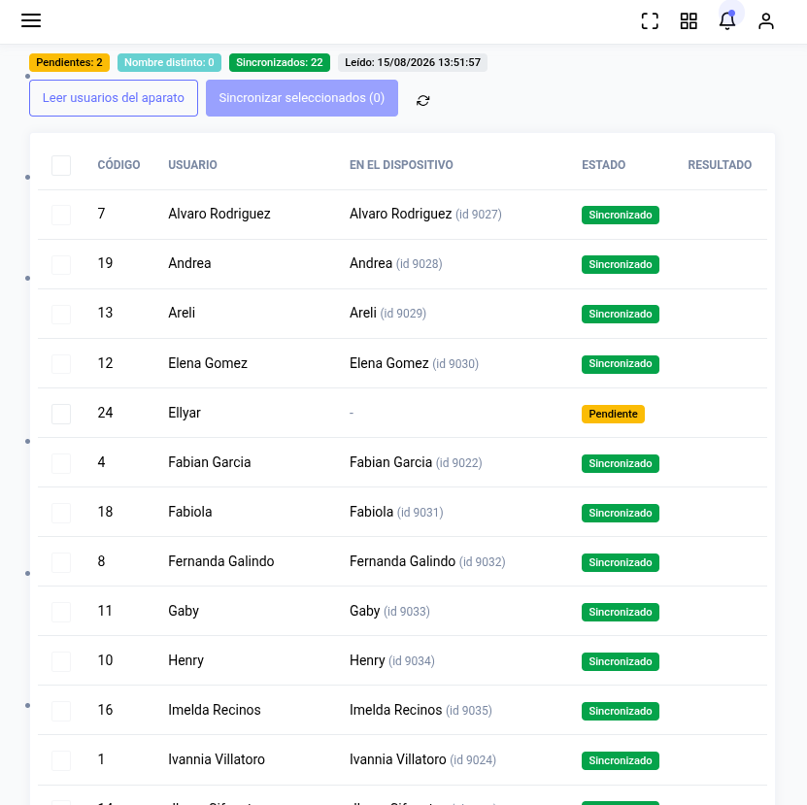Select the Imelda Recinos checkbox
The image size is (807, 805).
click(61, 711)
